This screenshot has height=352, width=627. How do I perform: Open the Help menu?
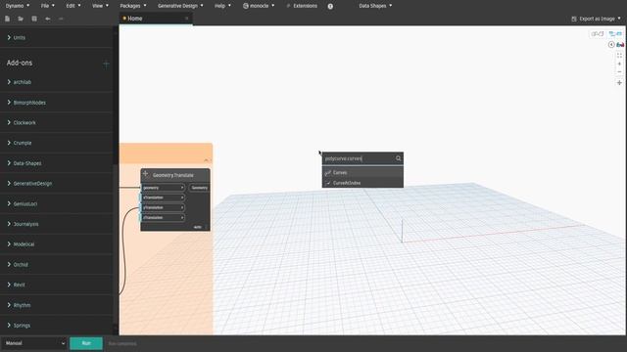point(222,6)
